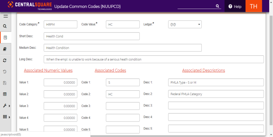Click the refresh icon in sidebar
Screen dimensions: 273x137
[x=5, y=61]
